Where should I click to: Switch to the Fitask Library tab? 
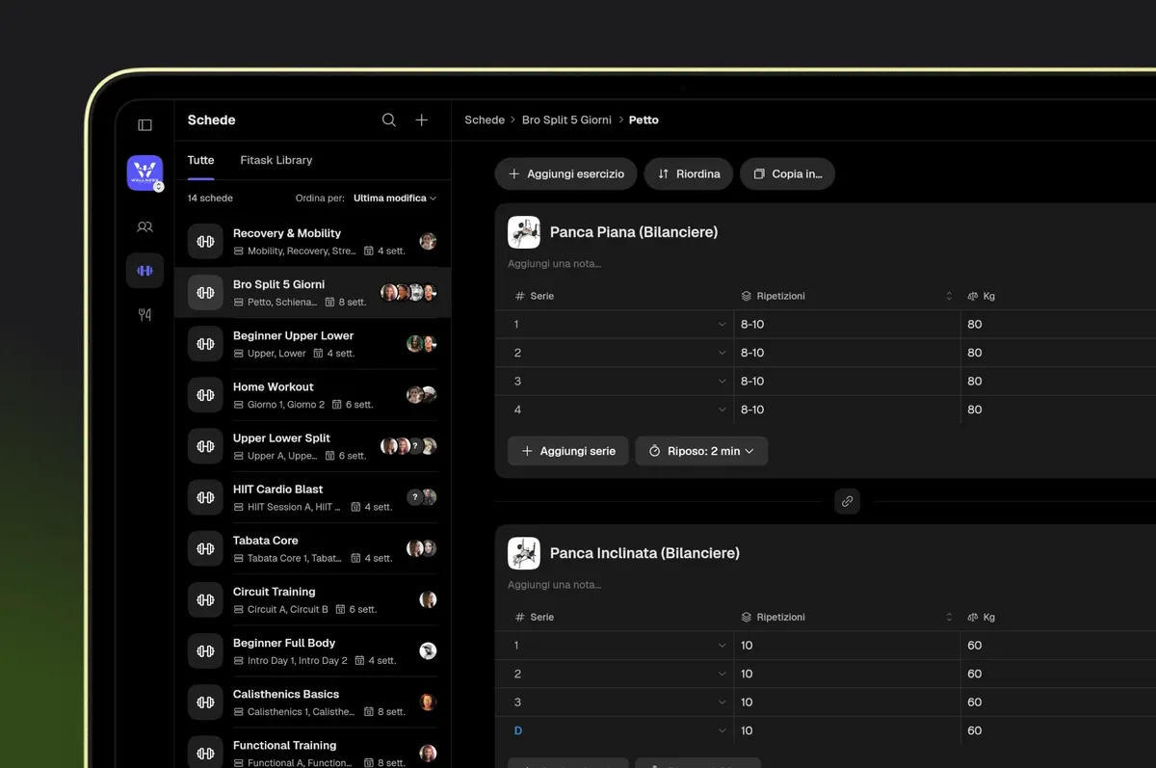click(276, 160)
